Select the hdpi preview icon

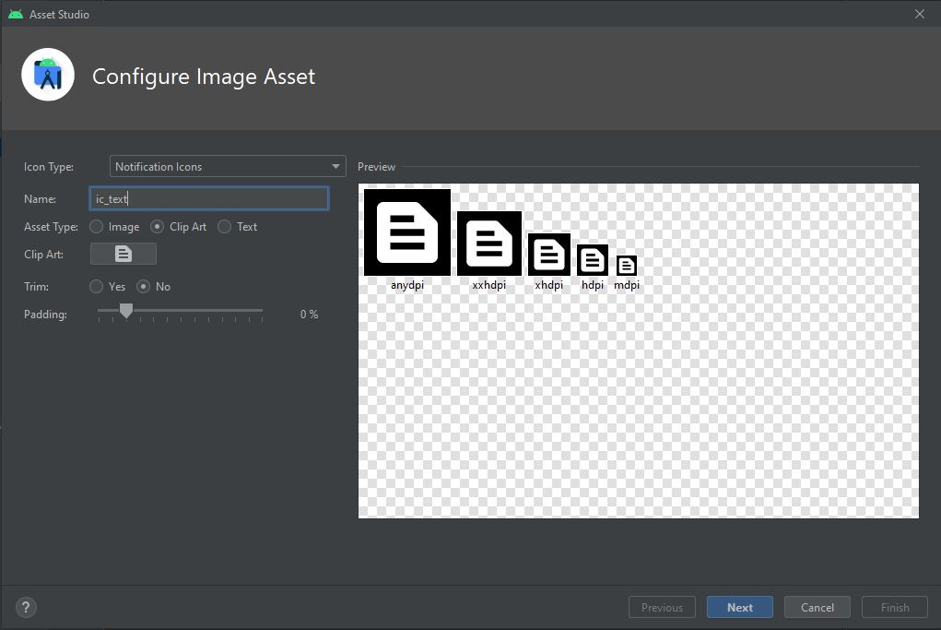(593, 260)
